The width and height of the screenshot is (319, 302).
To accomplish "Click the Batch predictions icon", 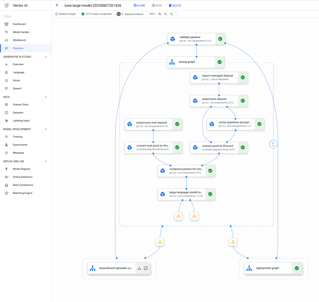I will (x=6, y=185).
